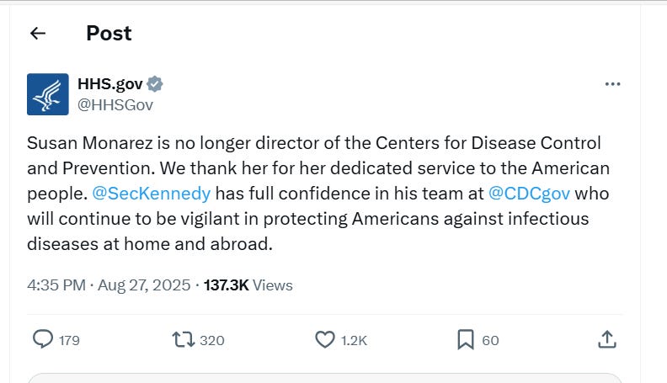Open the HHS.gov profile avatar

48,93
